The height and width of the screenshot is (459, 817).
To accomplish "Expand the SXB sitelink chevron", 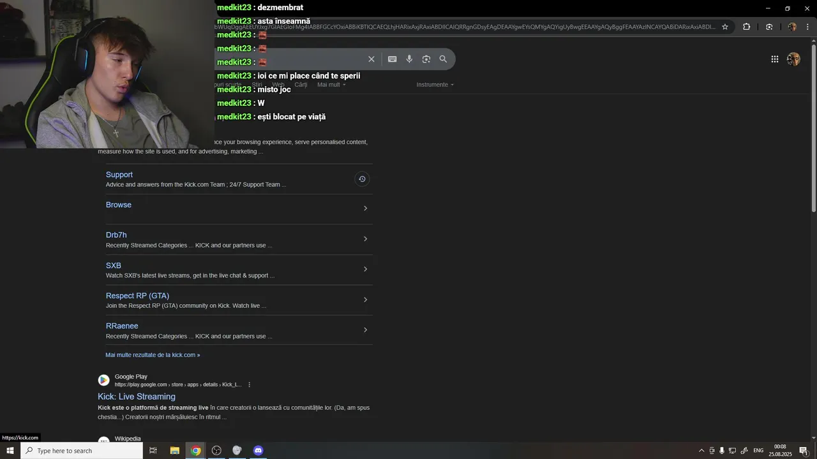I will [365, 269].
